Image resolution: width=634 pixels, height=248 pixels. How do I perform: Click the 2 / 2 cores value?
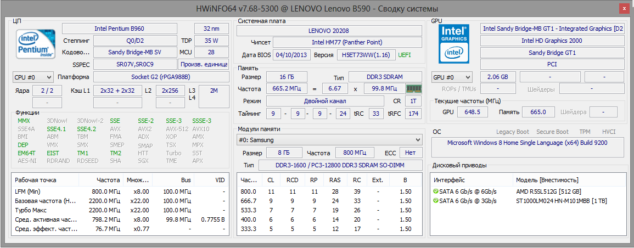47,91
